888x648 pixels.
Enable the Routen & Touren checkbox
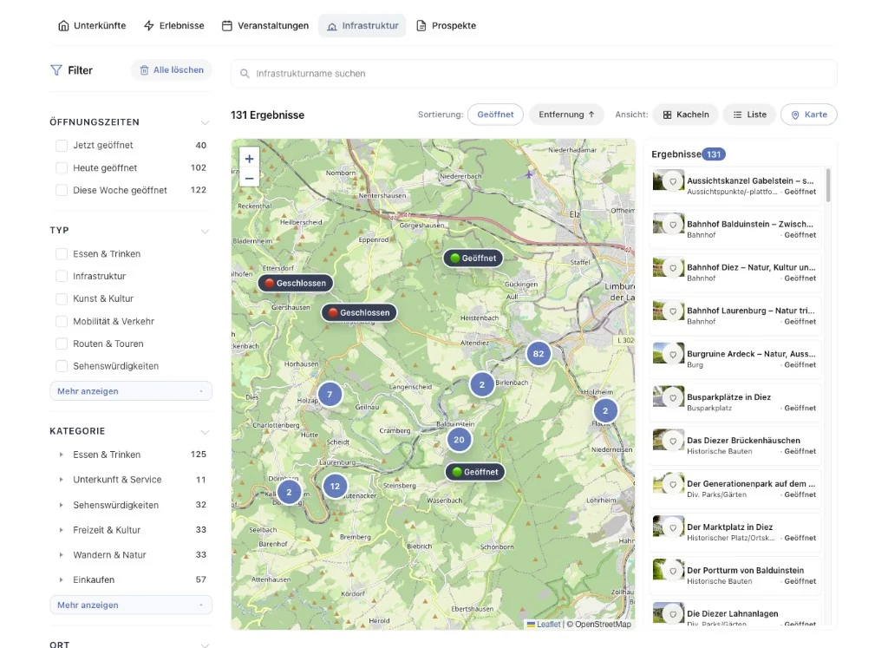point(62,344)
